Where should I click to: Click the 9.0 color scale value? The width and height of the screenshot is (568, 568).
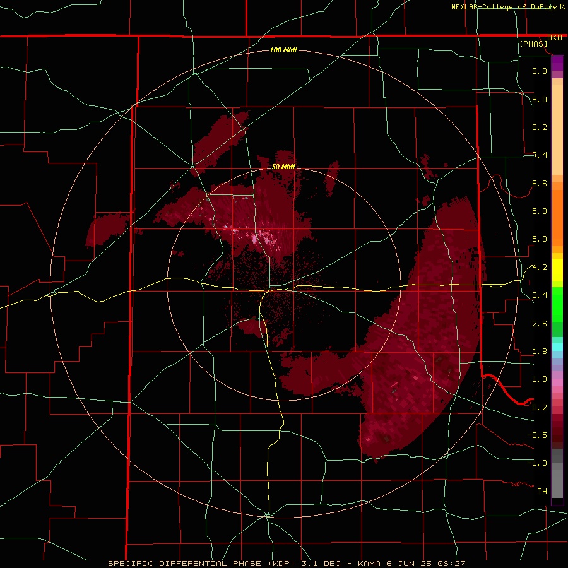click(540, 99)
